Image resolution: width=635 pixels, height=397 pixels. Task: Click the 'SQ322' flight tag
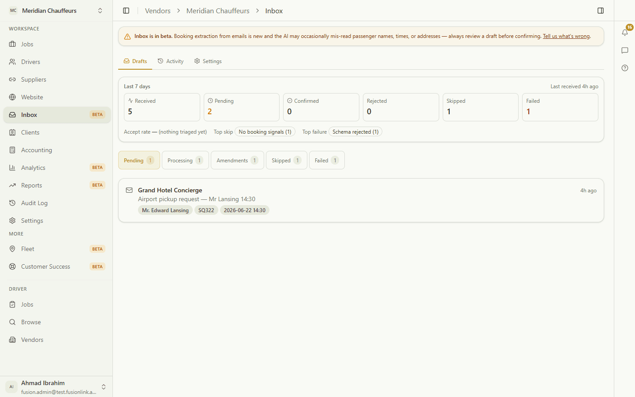click(x=206, y=210)
